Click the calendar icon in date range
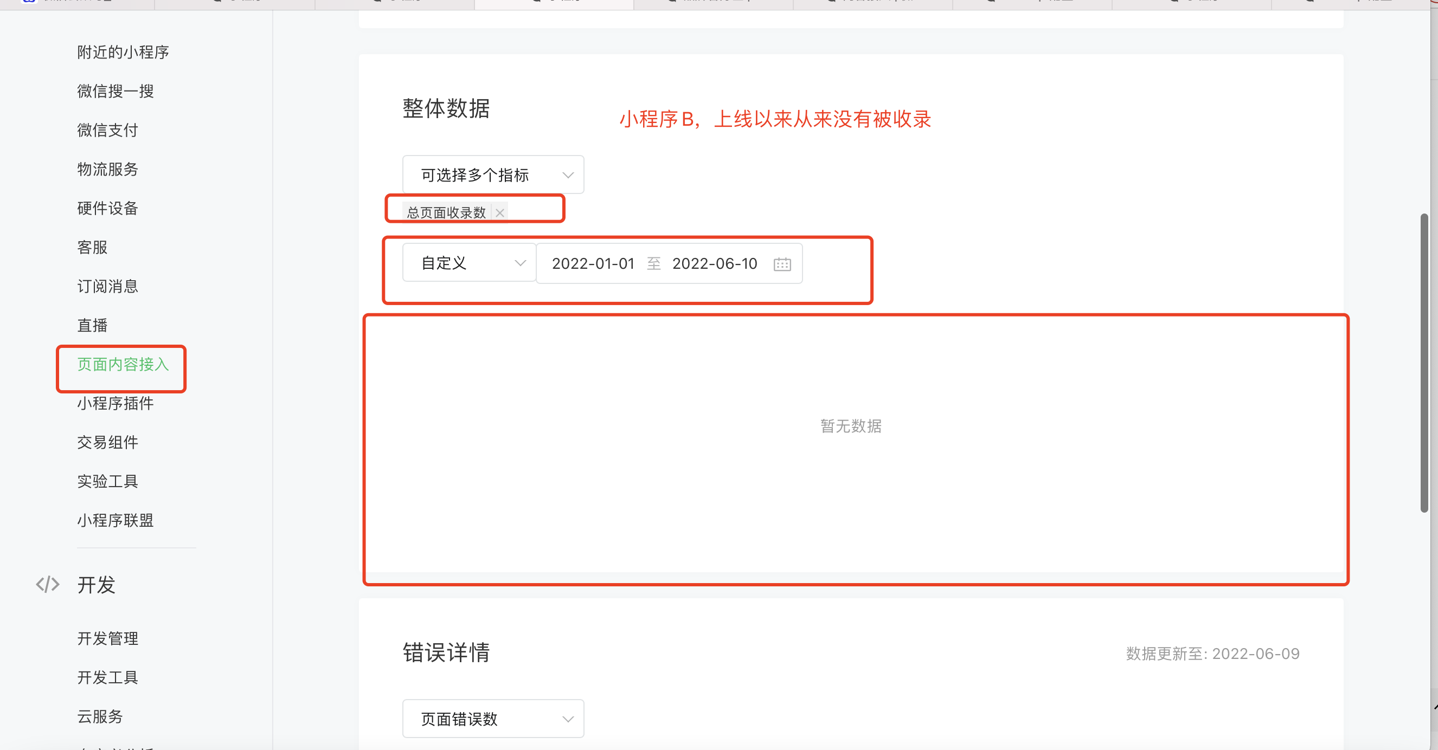Viewport: 1438px width, 750px height. click(x=781, y=264)
